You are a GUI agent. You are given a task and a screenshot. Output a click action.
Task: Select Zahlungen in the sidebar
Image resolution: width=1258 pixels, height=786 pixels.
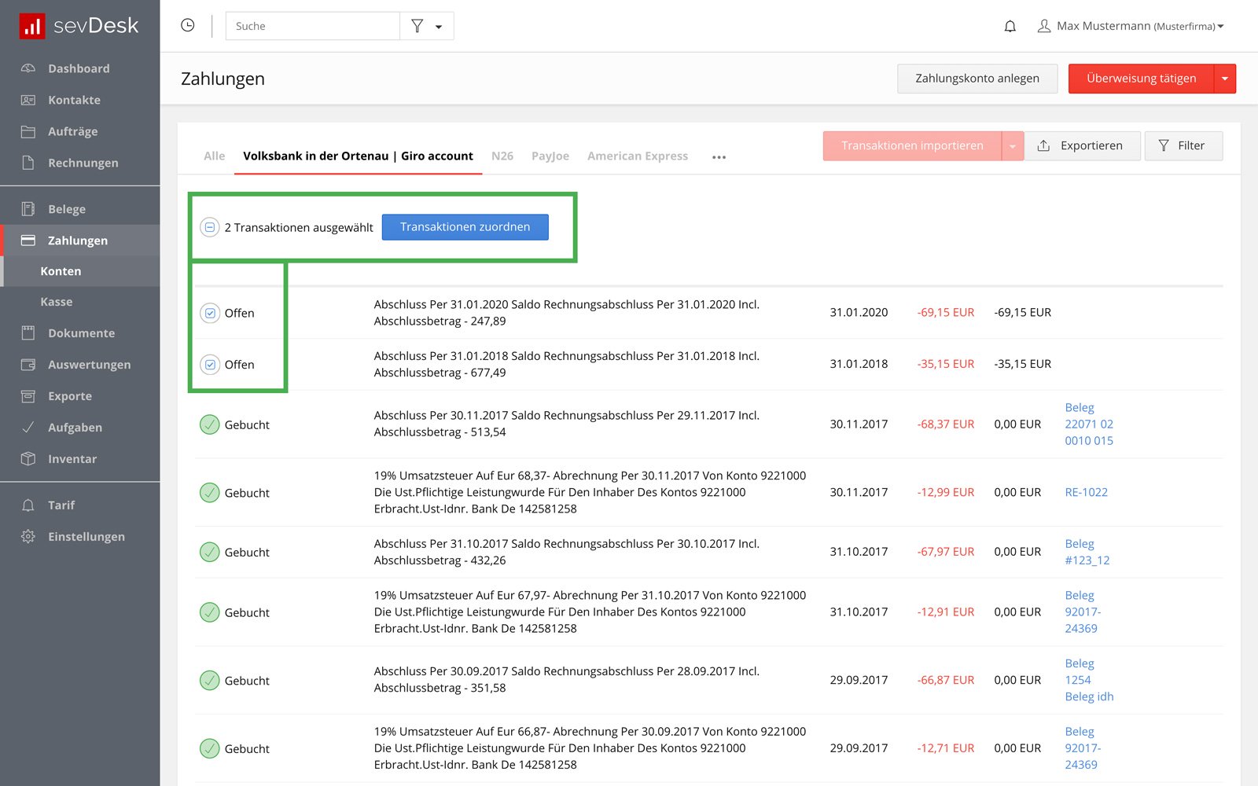[79, 241]
